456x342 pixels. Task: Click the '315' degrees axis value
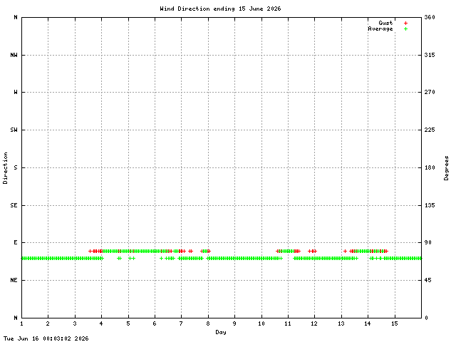pos(430,55)
